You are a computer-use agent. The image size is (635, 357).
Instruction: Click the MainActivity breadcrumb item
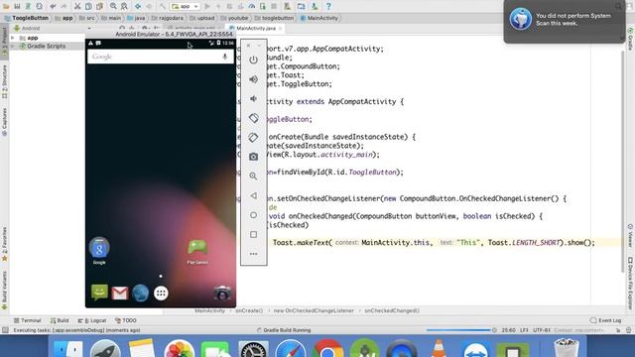(x=319, y=18)
